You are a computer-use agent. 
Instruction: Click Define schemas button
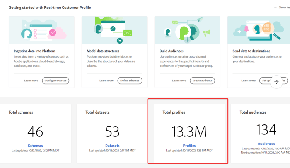[130, 81]
